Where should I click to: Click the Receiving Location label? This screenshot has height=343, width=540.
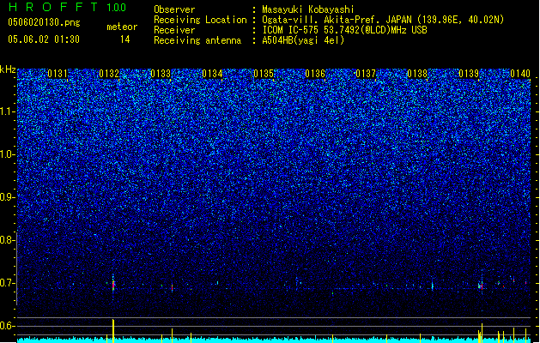point(200,20)
